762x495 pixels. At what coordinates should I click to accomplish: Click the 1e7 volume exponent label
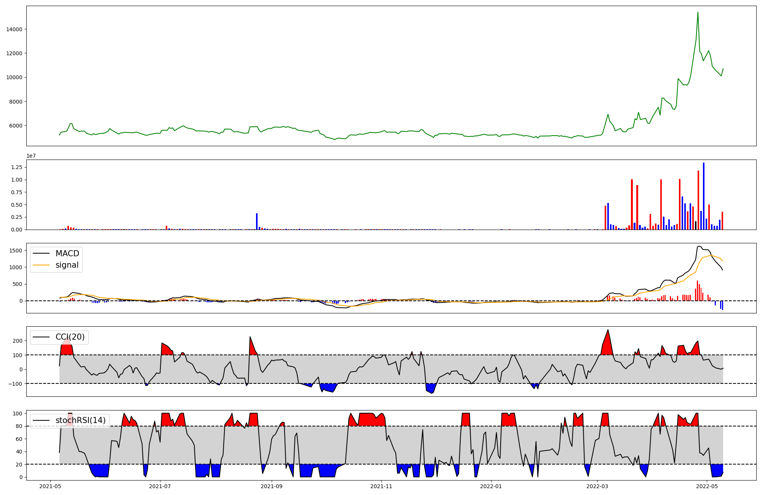31,156
